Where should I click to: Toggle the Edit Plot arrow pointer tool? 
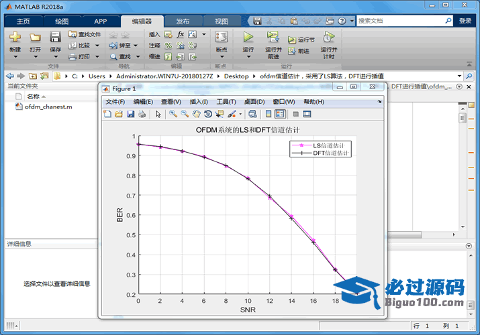[158, 114]
